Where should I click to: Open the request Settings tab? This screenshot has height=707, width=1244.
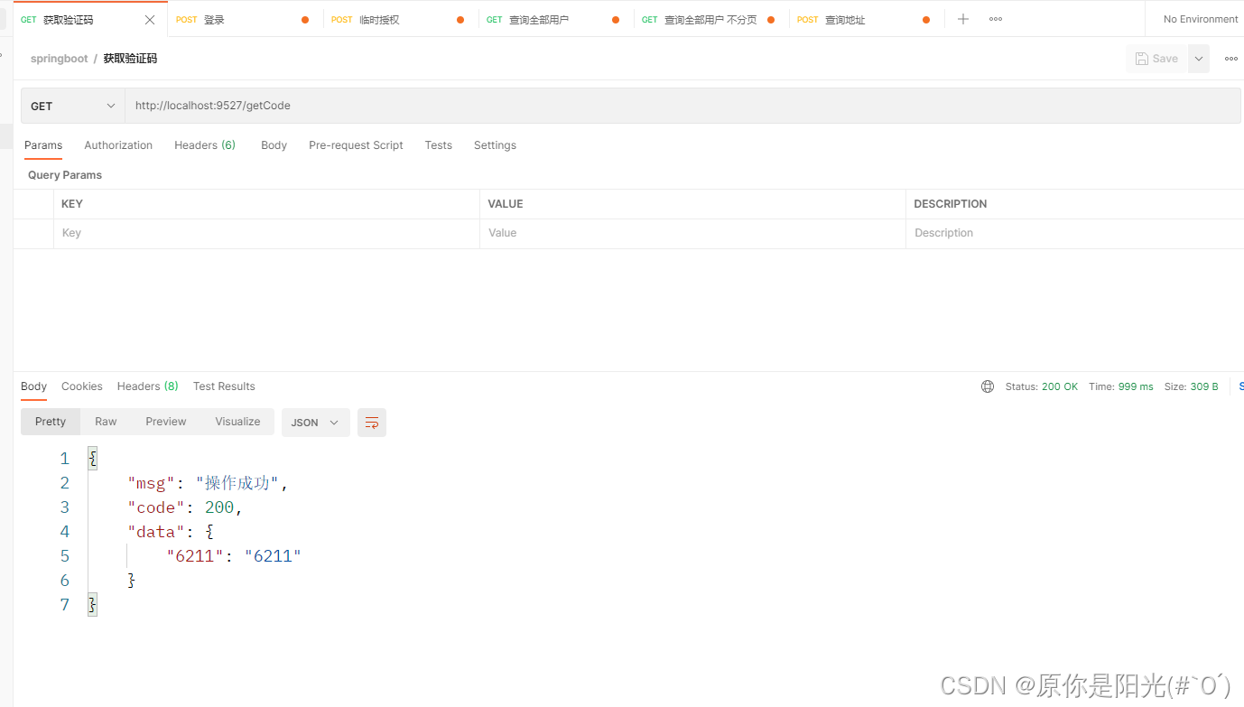pos(495,145)
